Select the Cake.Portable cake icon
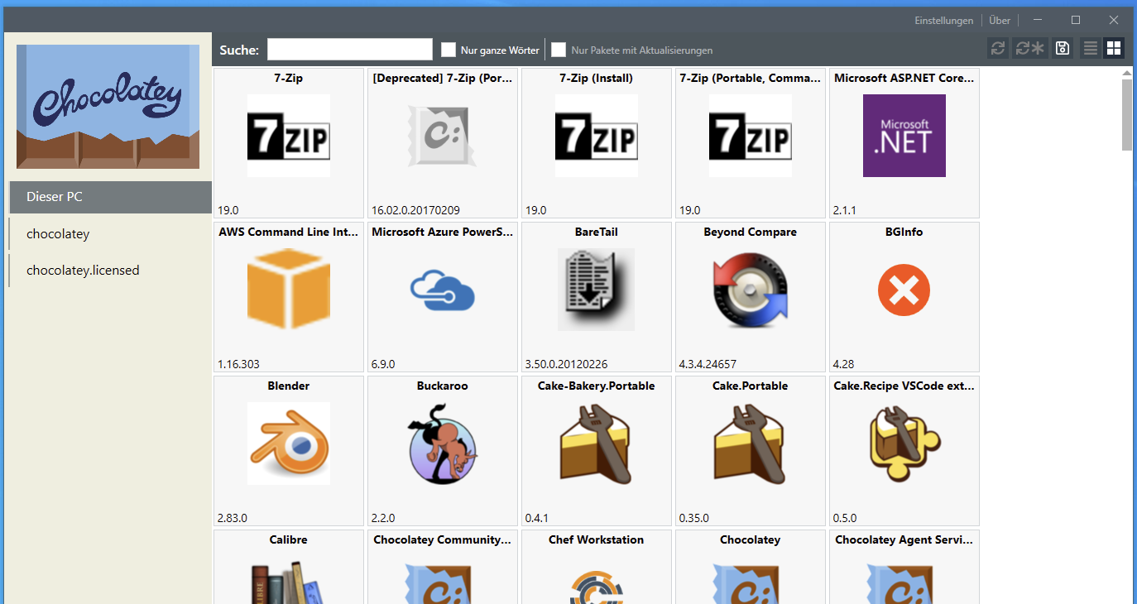 (x=751, y=443)
